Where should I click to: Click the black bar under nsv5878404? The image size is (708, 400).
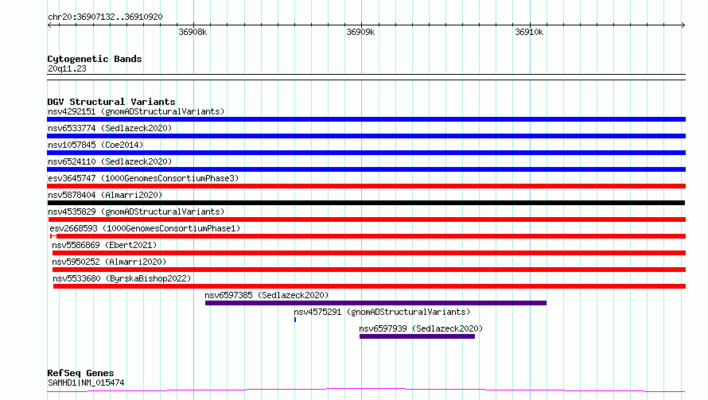click(x=366, y=203)
